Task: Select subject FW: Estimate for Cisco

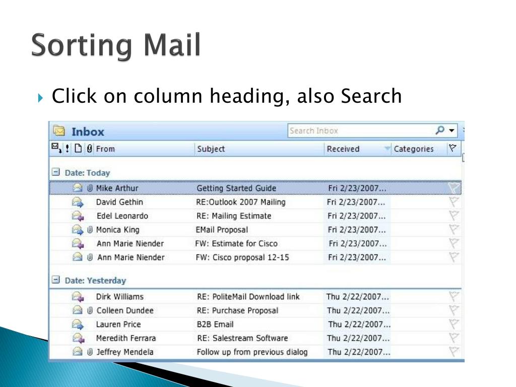Action: coord(236,243)
